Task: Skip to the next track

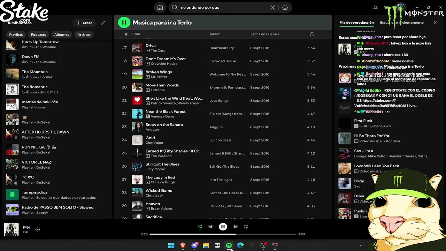Action: click(236, 227)
